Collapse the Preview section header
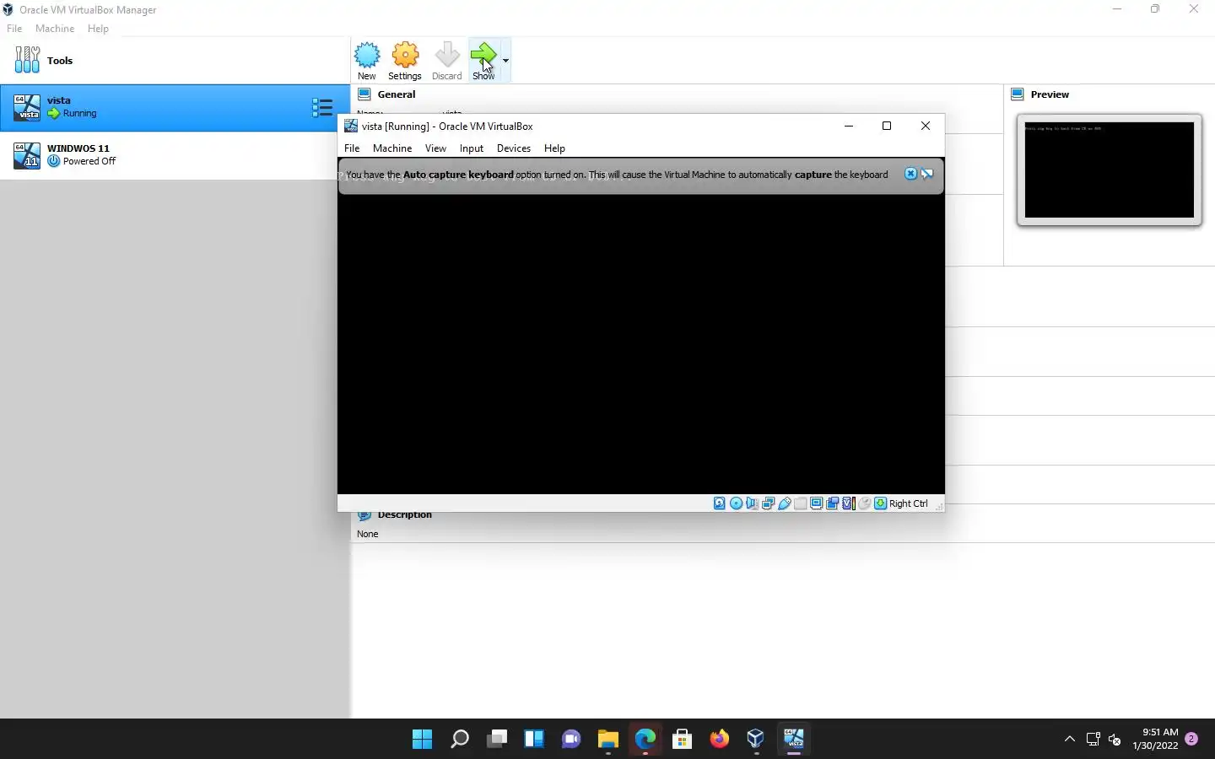 (x=1050, y=94)
